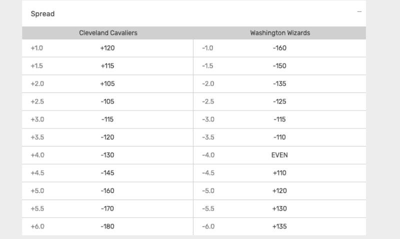The width and height of the screenshot is (400, 239).
Task: Choose Wizards -4.5 spread at +110
Action: pyautogui.click(x=279, y=173)
